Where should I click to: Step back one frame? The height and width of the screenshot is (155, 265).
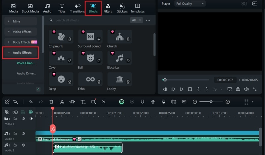(165, 89)
